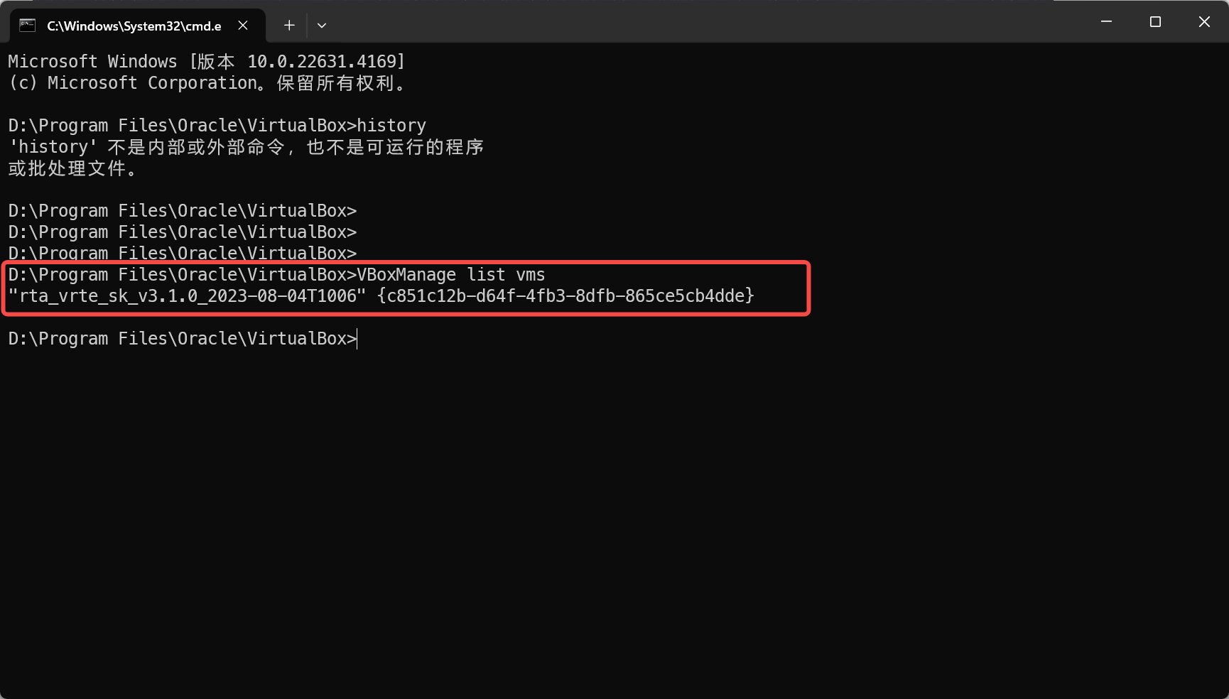Image resolution: width=1229 pixels, height=699 pixels.
Task: Minimize the terminal window
Action: point(1106,22)
